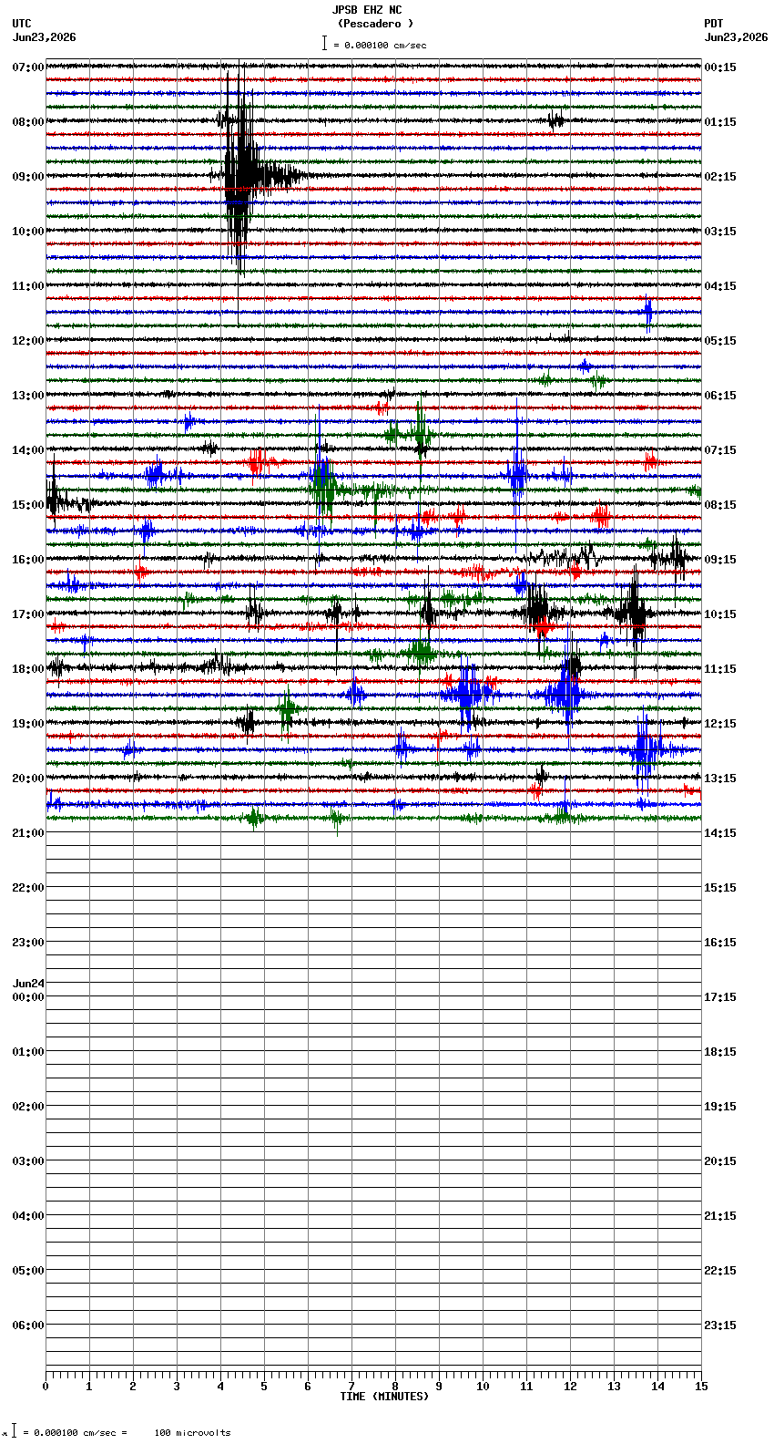The image size is (774, 1444).
Task: Click the '08:00' UTC time label
Action: click(28, 122)
